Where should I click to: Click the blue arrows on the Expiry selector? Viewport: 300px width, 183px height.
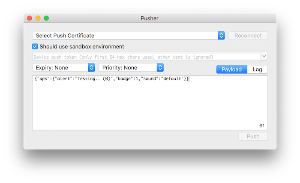(x=91, y=68)
